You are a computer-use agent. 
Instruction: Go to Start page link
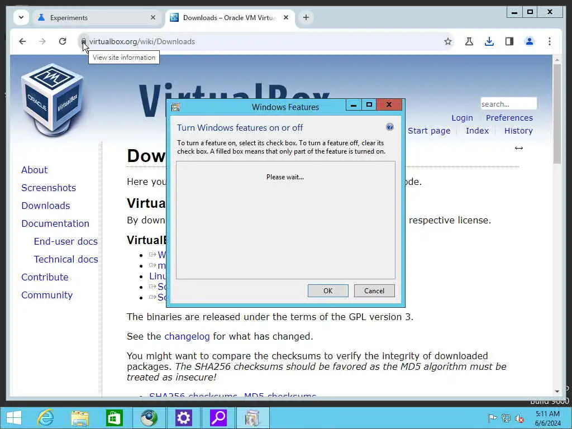429,131
